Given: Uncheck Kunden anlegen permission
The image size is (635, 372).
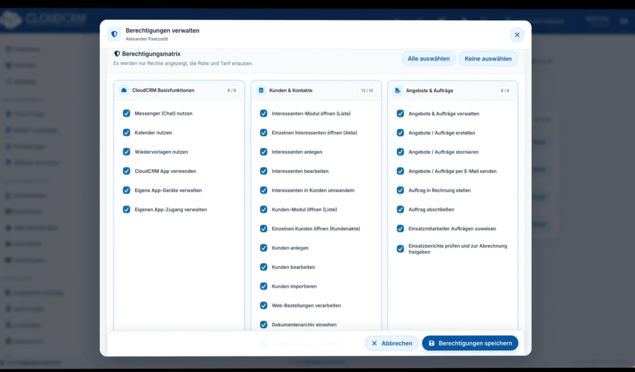Looking at the screenshot, I should pyautogui.click(x=264, y=248).
